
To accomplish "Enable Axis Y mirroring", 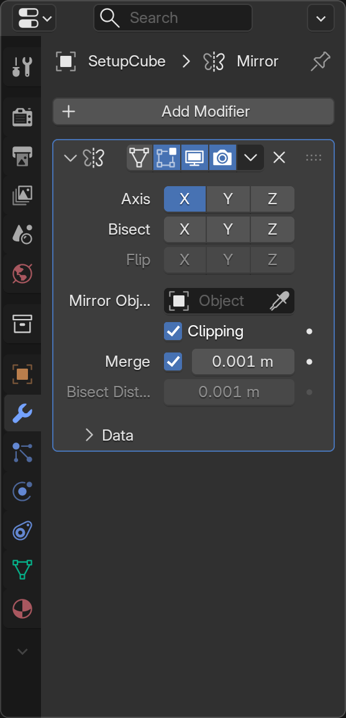I will (x=228, y=199).
